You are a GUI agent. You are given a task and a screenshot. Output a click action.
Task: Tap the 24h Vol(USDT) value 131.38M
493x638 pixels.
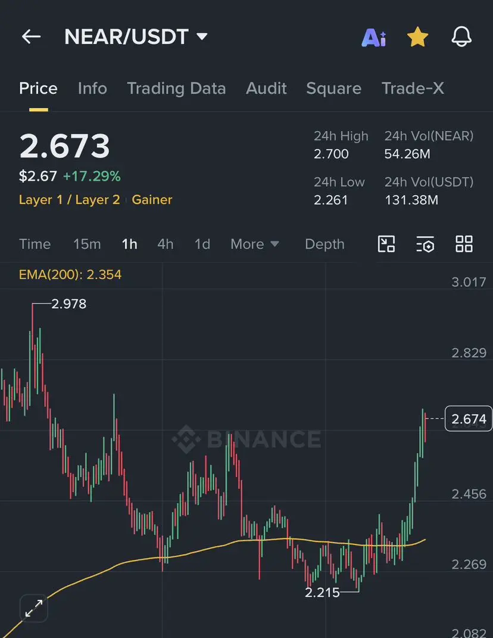pos(411,200)
